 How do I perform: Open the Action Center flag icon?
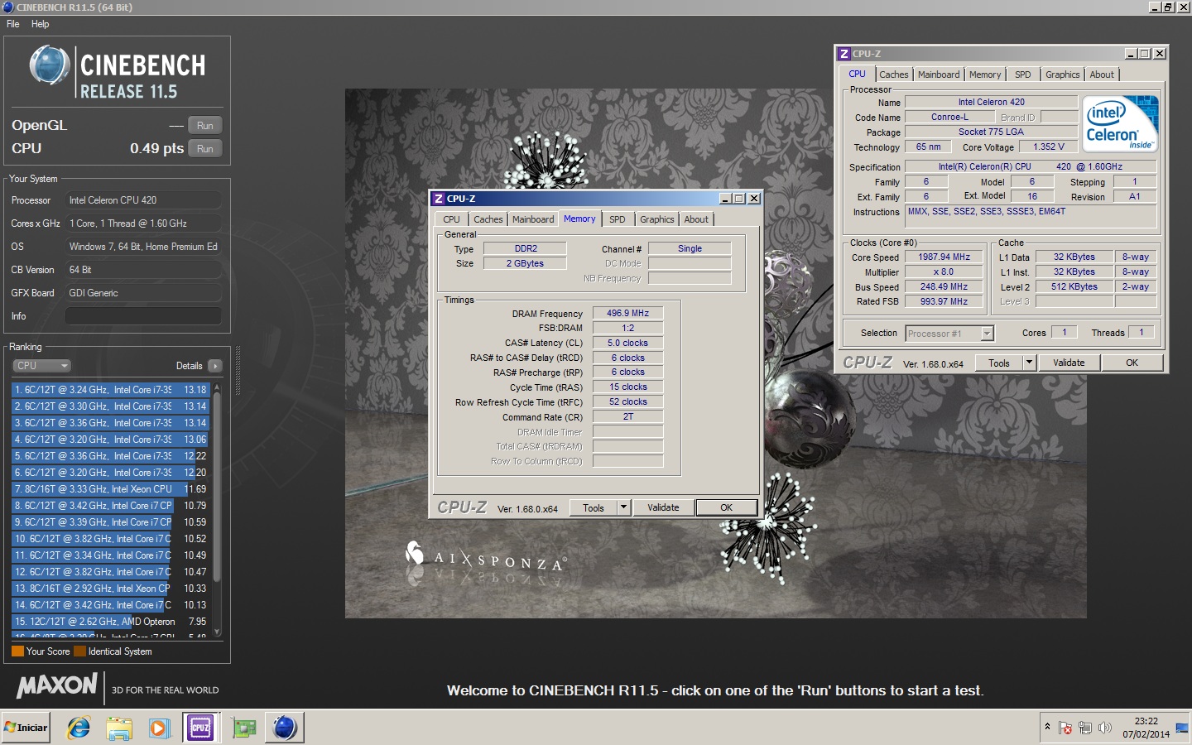1065,728
